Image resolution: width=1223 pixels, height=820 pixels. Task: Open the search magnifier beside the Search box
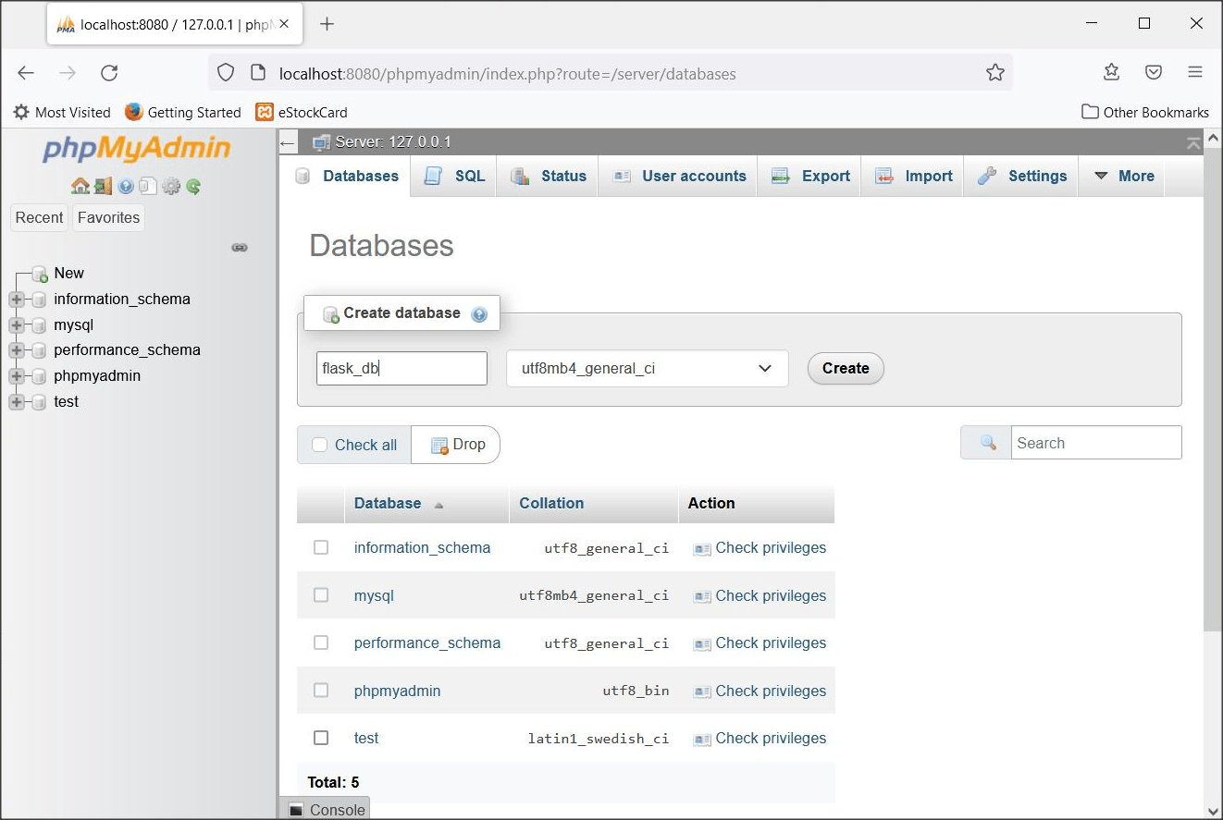(x=984, y=442)
